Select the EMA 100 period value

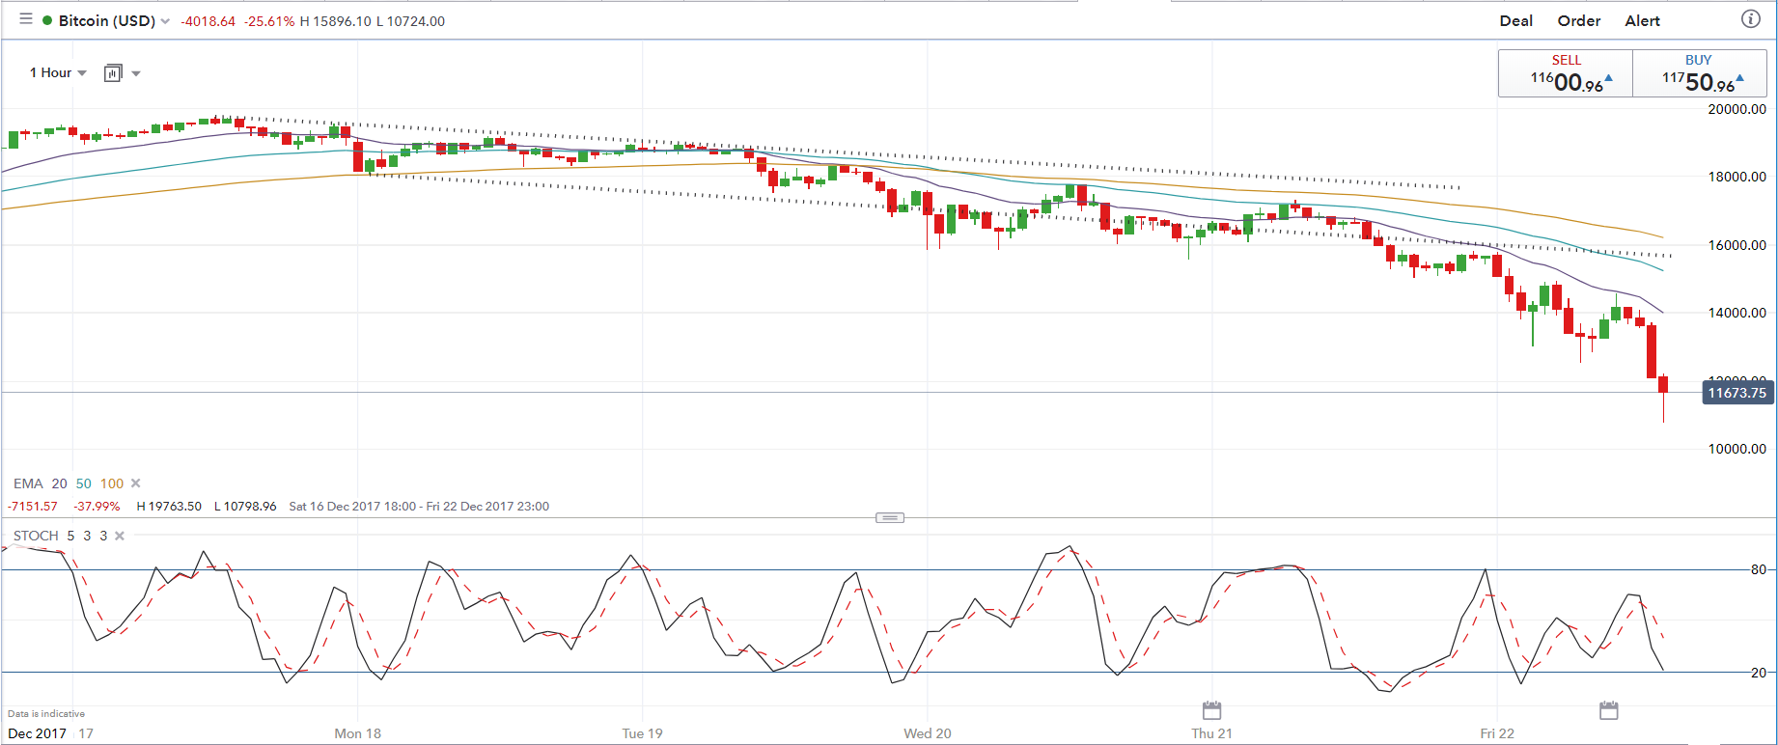click(x=112, y=483)
